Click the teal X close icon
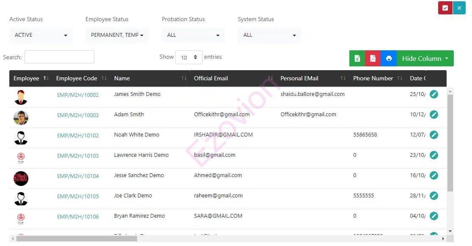Viewport: 472px width, 246px height. (459, 8)
